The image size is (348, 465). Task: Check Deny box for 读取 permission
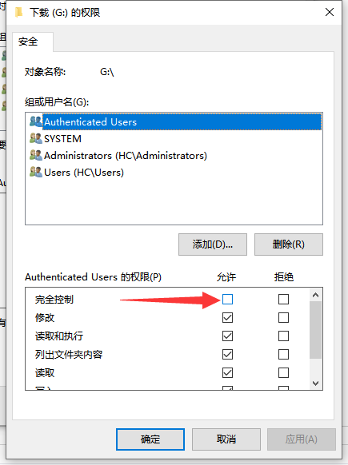pyautogui.click(x=283, y=373)
